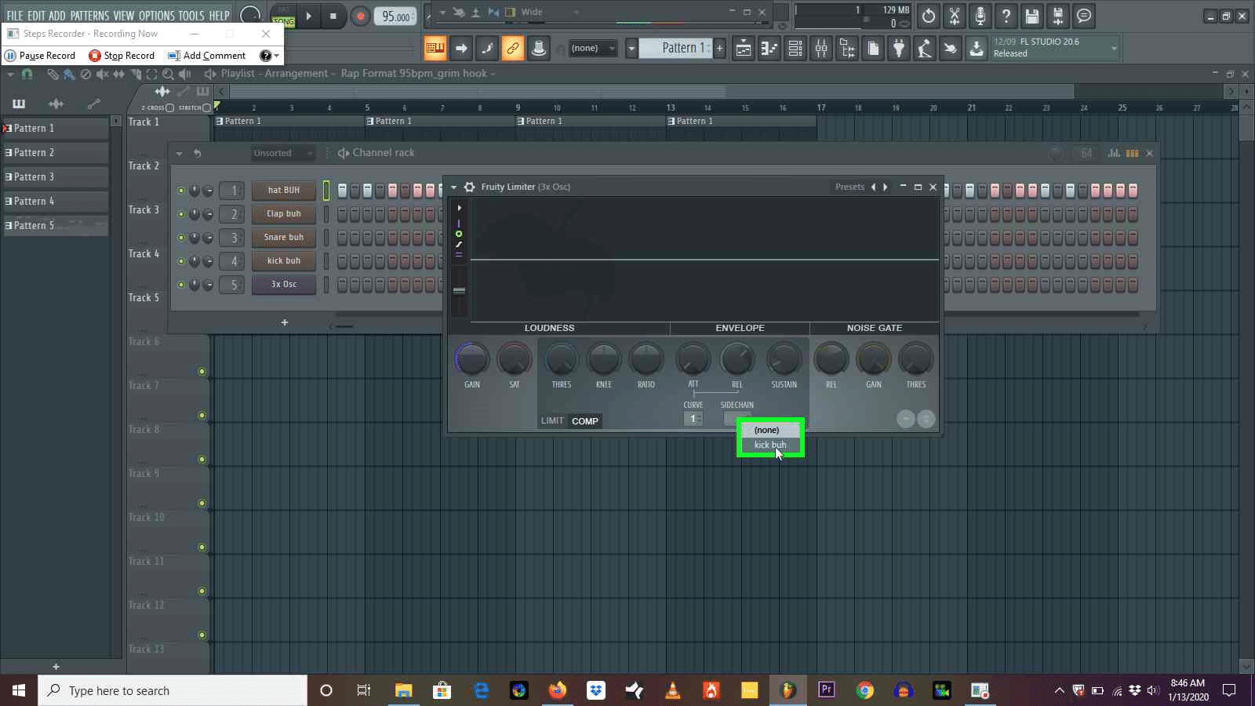1255x706 pixels.
Task: Click the tempo field showing 95.000
Action: click(x=396, y=16)
